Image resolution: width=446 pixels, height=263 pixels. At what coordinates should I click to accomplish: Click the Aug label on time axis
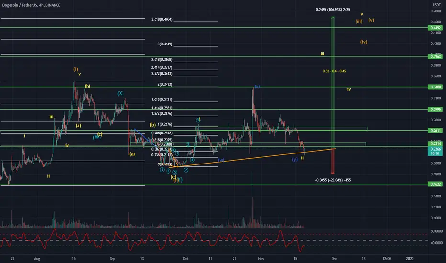point(37,259)
